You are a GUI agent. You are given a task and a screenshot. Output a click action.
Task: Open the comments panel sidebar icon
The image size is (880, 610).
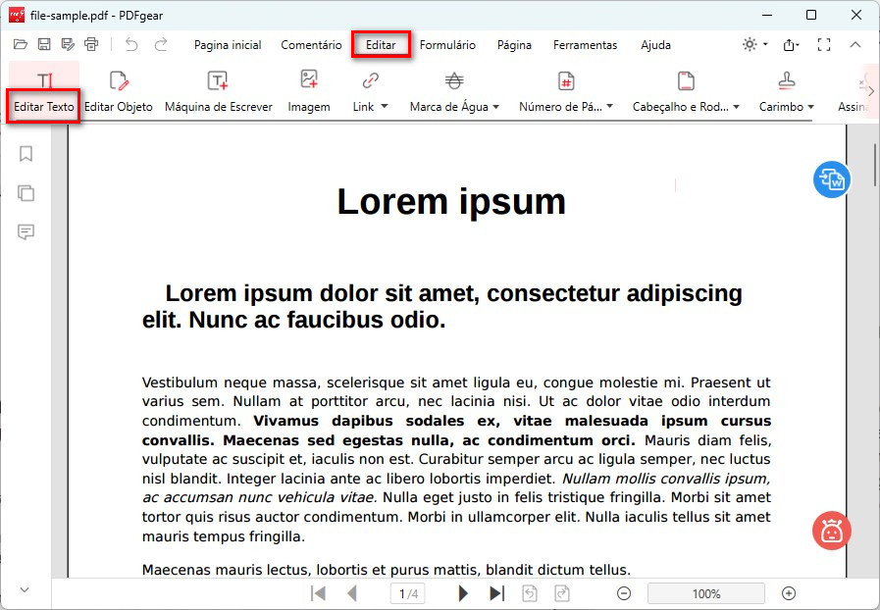26,232
